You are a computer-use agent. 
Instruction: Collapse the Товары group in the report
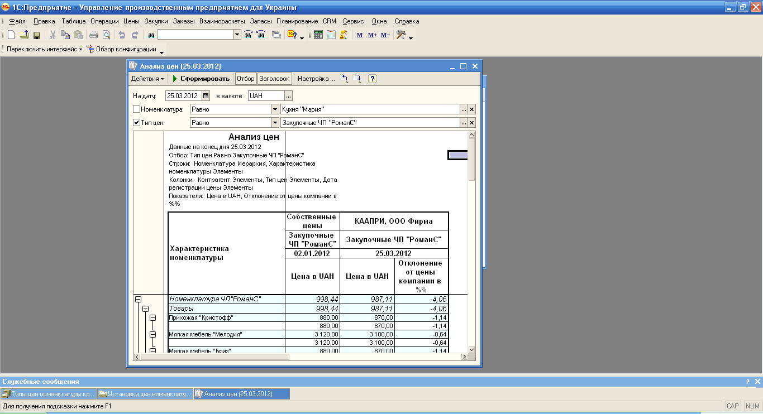point(145,309)
